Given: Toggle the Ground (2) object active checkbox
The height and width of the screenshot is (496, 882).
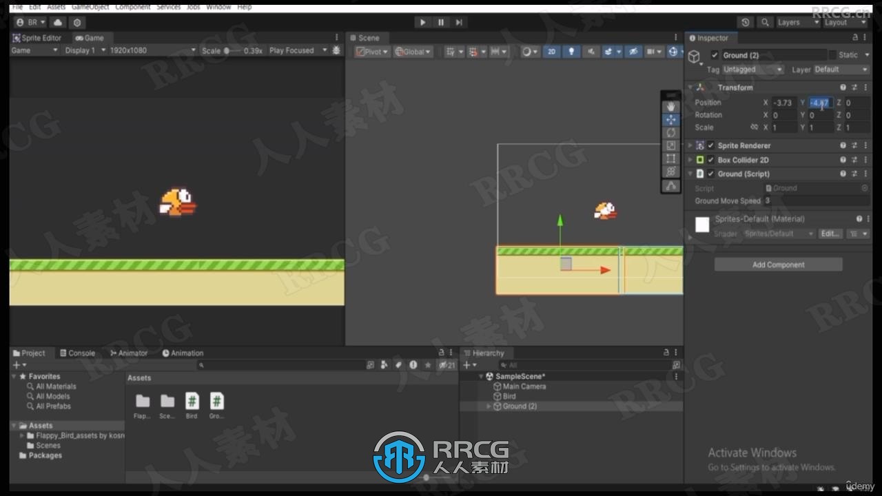Looking at the screenshot, I should pos(715,55).
